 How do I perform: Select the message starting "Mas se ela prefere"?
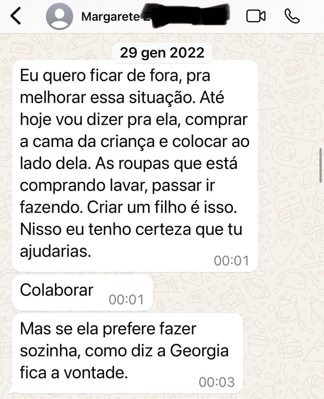127,354
